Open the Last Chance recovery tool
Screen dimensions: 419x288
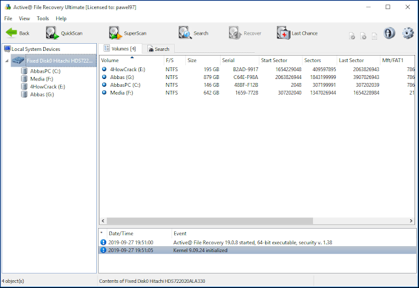point(297,33)
